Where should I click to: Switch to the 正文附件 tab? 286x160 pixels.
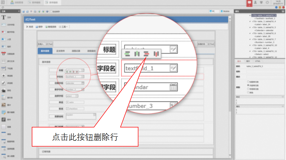pos(60,51)
